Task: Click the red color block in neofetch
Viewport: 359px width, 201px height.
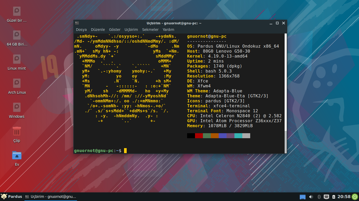Action: click(199, 136)
